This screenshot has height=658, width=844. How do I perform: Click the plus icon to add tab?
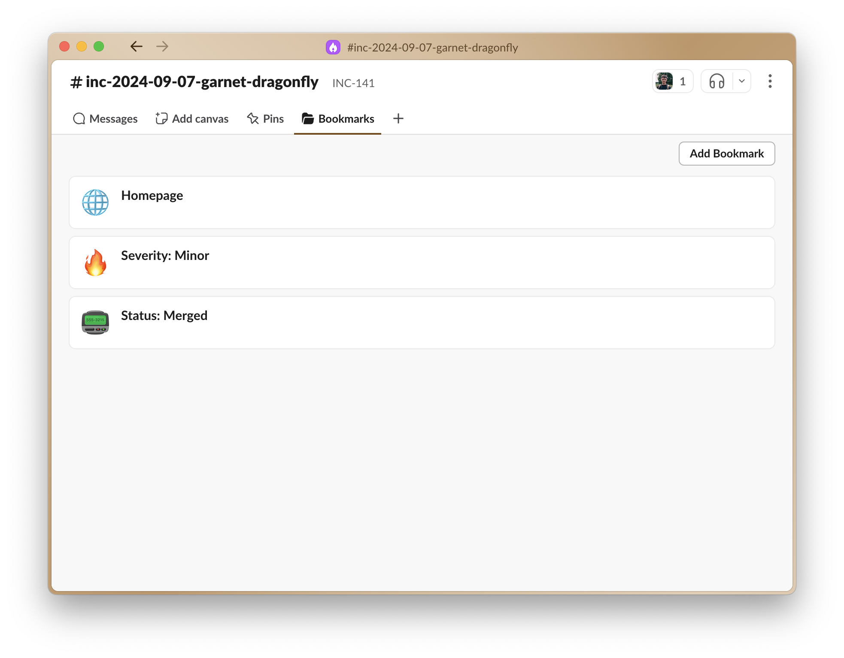tap(398, 119)
